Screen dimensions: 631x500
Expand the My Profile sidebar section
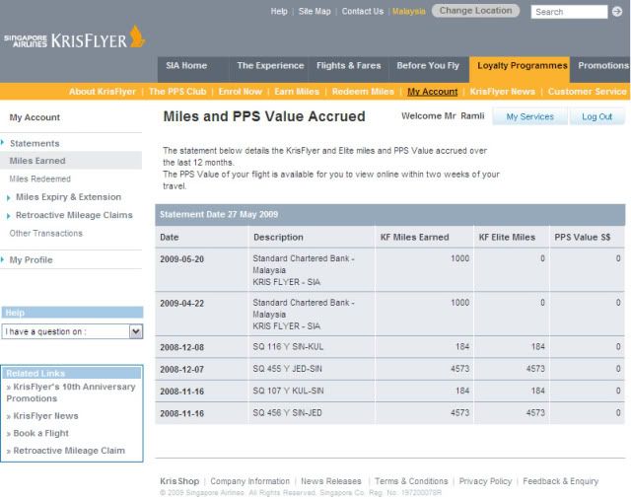[x=31, y=259]
